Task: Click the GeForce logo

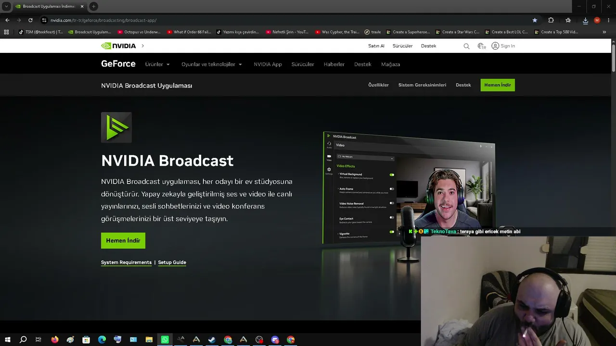Action: pos(118,64)
